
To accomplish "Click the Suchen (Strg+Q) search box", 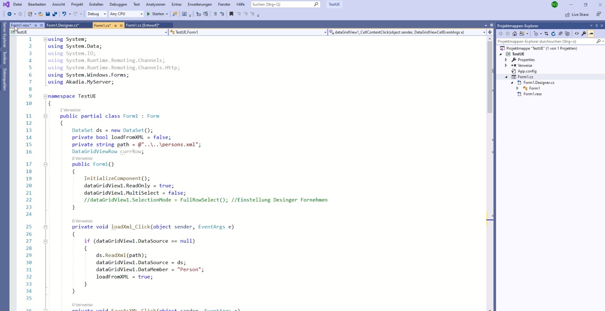I will click(285, 5).
